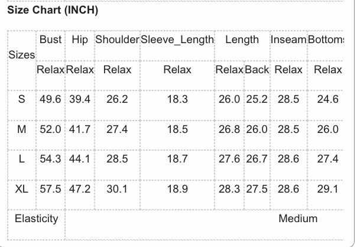
Task: Click the 28.5 shoulder value for L
Action: 117,159
